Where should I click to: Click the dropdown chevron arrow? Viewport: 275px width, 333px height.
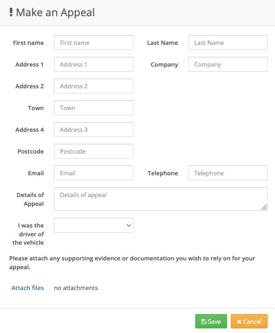click(x=128, y=225)
